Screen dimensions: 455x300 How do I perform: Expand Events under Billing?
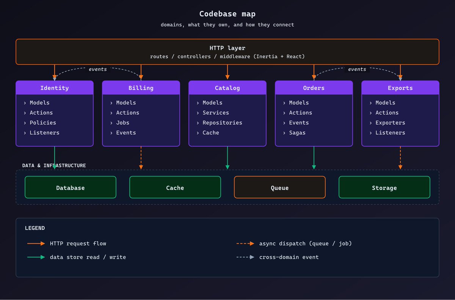coord(123,132)
